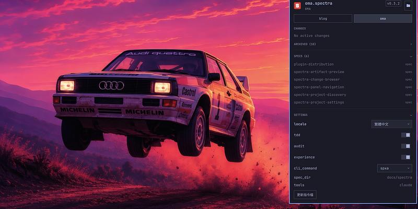Click the red Spectra logo icon
The height and width of the screenshot is (209, 418).
tap(297, 6)
